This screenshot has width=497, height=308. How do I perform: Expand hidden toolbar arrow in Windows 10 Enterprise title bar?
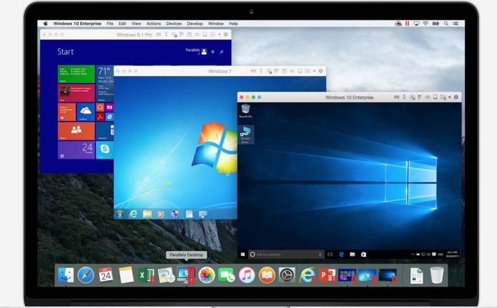(x=450, y=97)
